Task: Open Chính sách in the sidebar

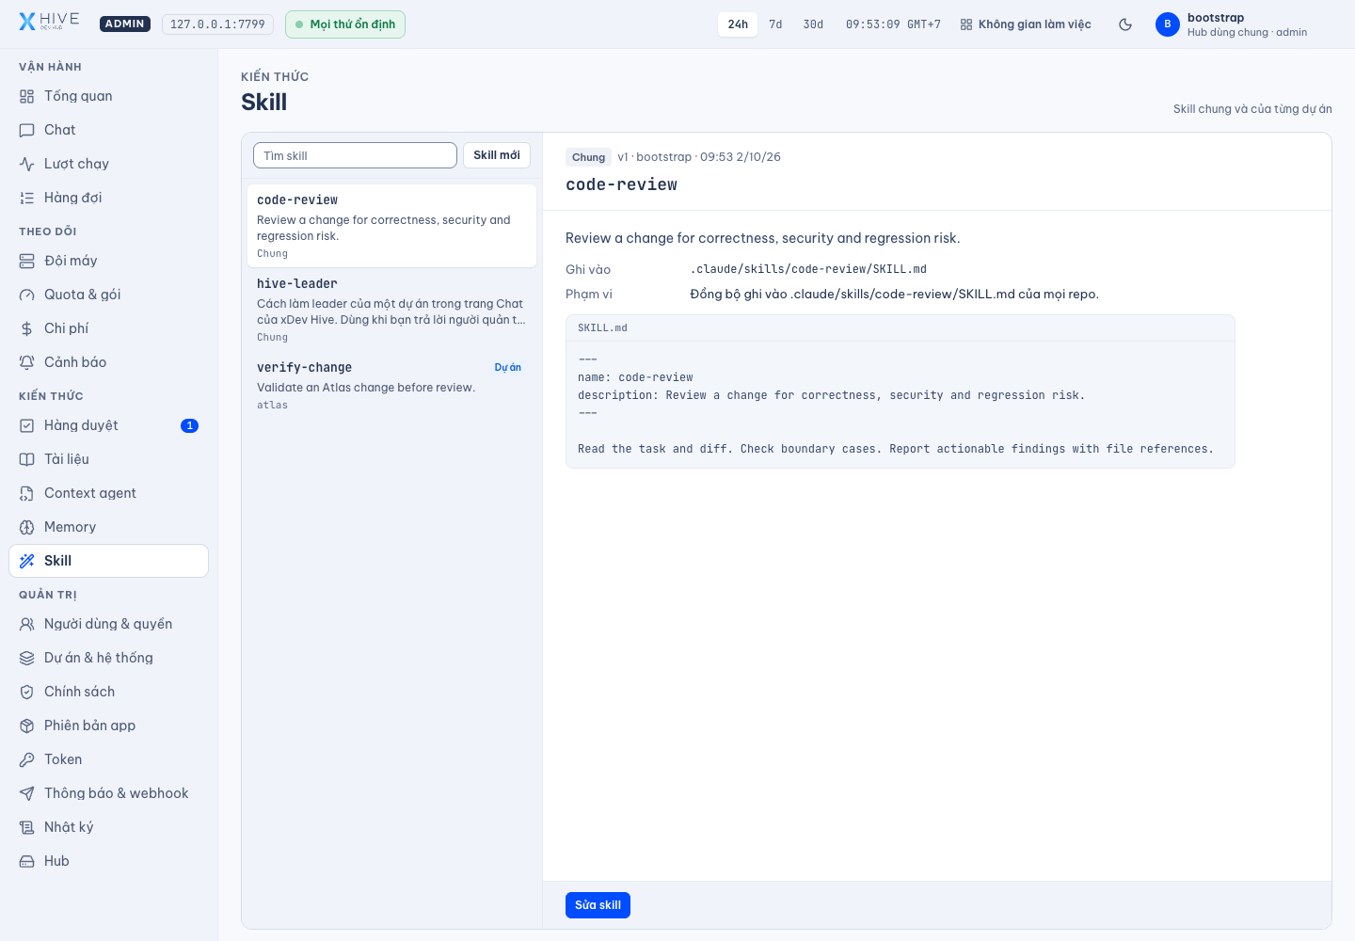Action: click(108, 692)
